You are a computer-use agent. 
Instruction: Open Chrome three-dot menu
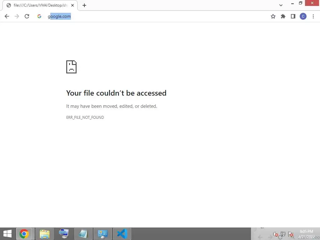(313, 16)
